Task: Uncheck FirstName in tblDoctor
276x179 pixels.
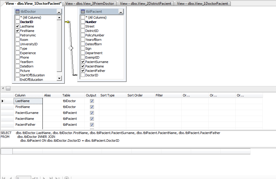Action: [18, 31]
